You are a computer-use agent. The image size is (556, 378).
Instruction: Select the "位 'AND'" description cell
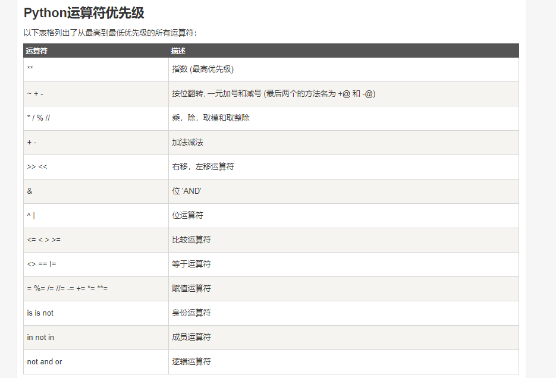344,191
